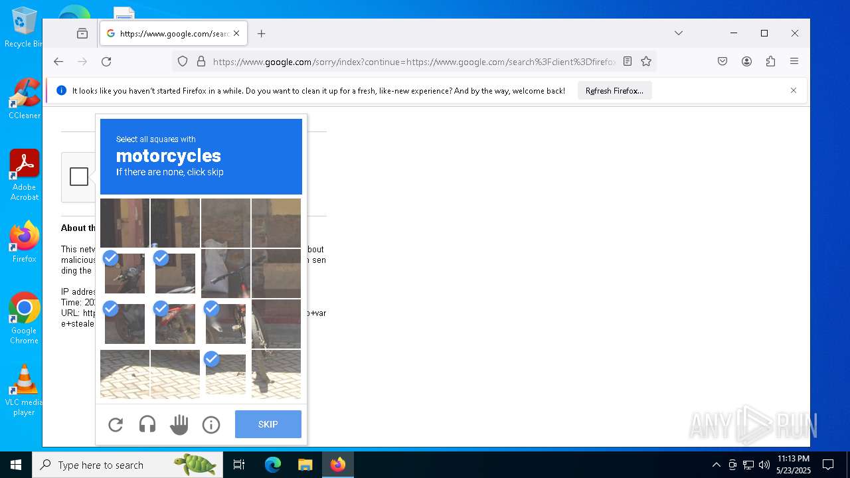Screen dimensions: 850x478
Task: Open the hand-shaped icon in the captcha
Action: tap(179, 424)
